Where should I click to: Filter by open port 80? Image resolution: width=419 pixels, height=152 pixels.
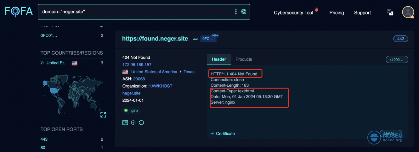tap(42, 148)
